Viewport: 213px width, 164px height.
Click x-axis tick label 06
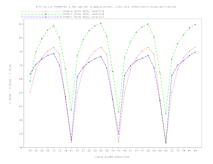point(42,151)
